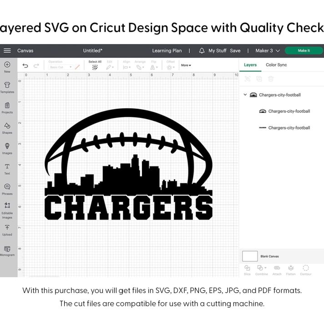The height and width of the screenshot is (324, 324).
Task: Open the Operation Basic Cut dropdown
Action: pos(61,67)
